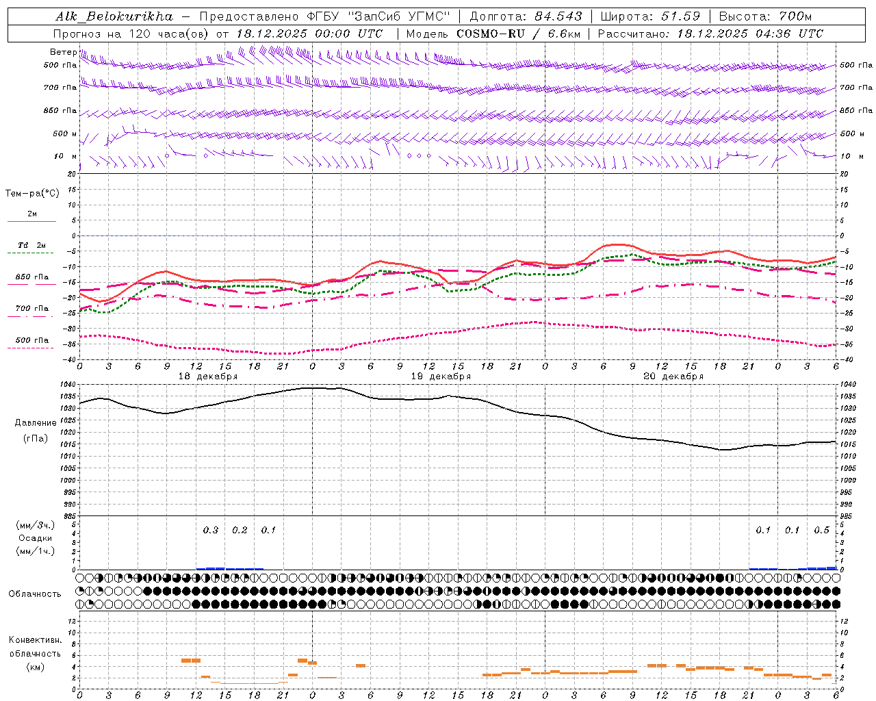Click the Облачность cloud cover label

35,594
